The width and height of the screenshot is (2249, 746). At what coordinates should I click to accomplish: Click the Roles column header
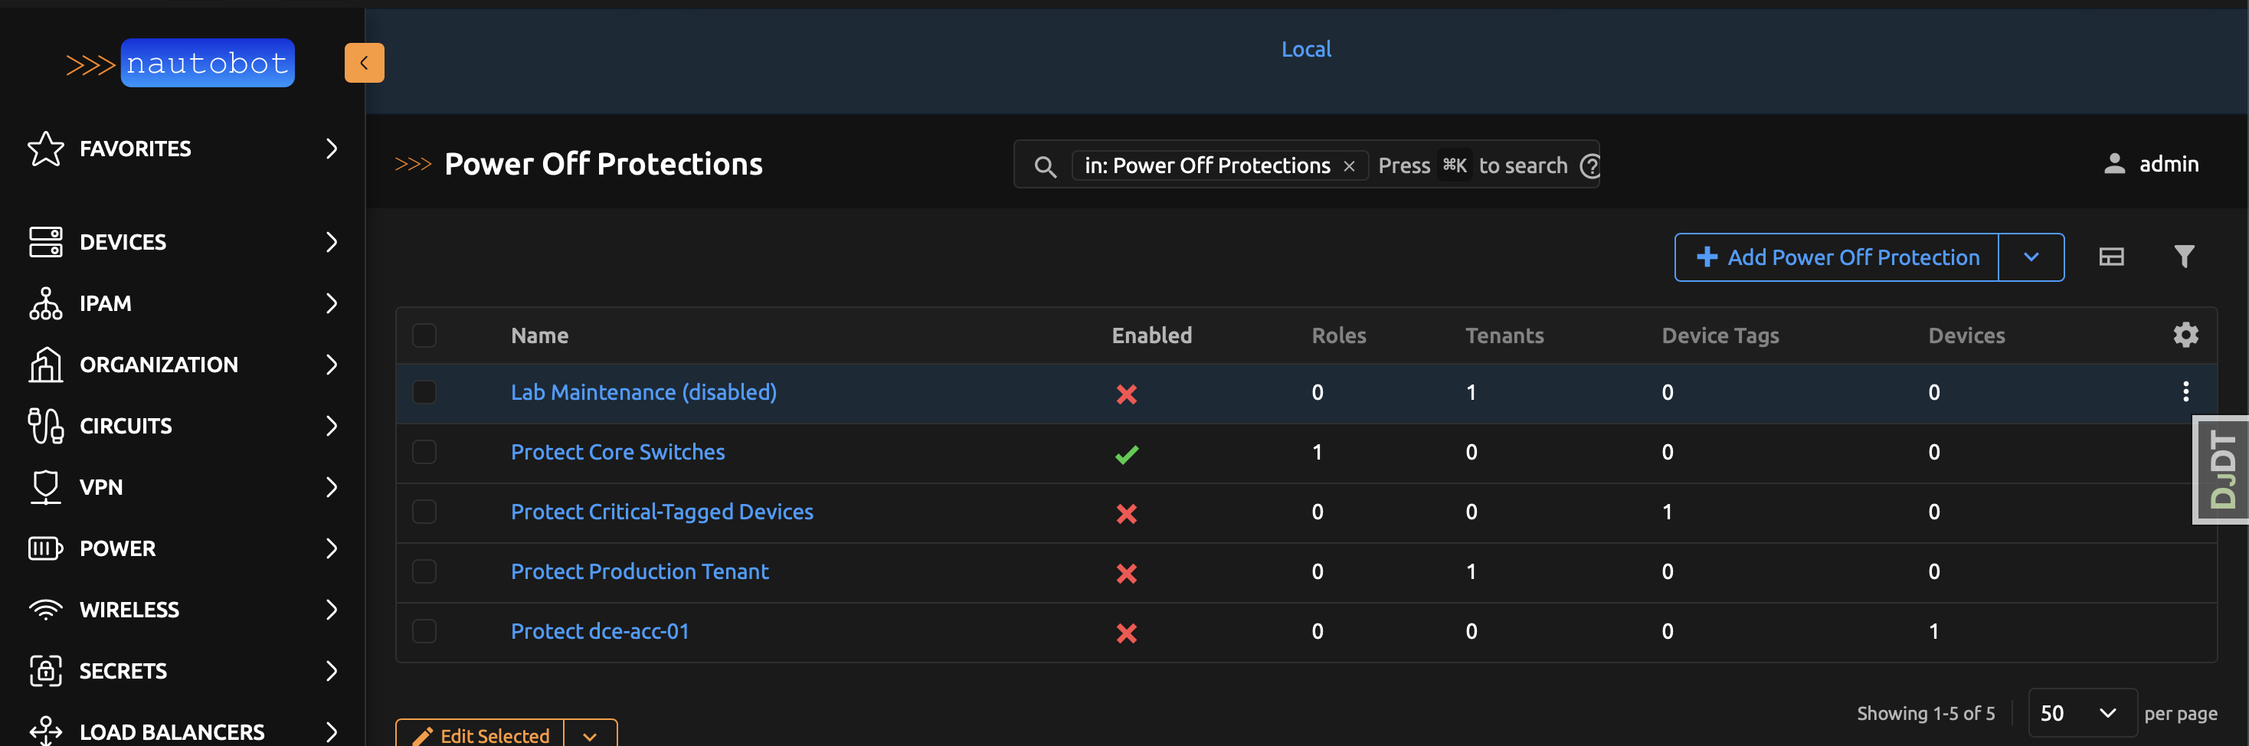[x=1338, y=336]
